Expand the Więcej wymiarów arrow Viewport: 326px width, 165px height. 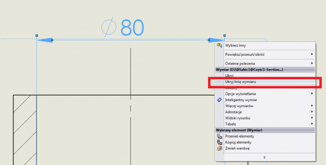coord(312,106)
